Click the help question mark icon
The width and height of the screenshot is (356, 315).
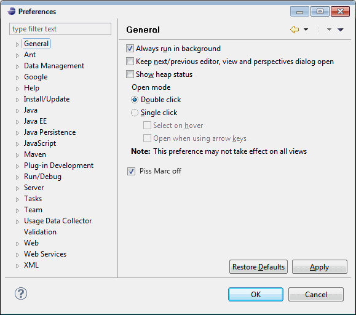(x=21, y=293)
